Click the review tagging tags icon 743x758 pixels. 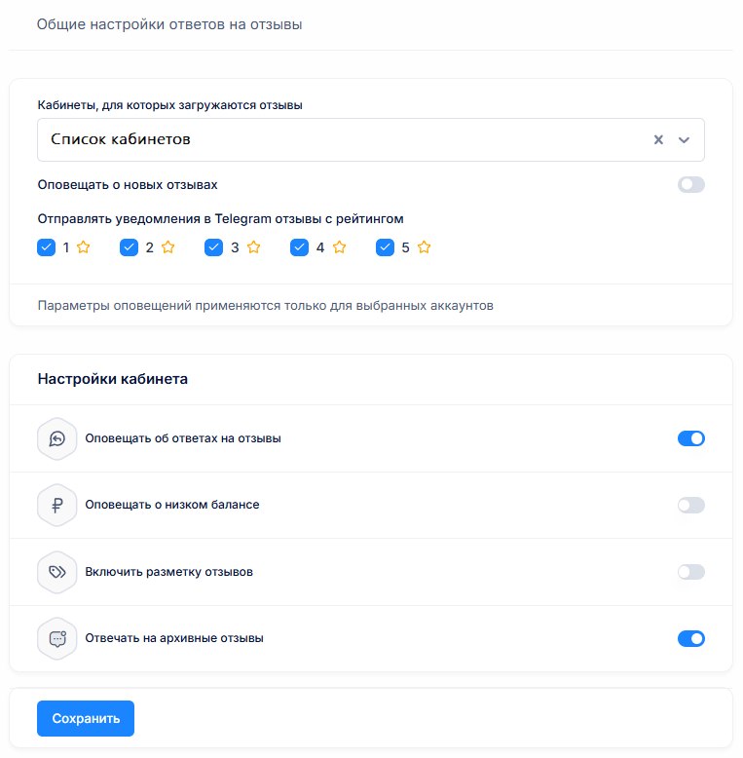[56, 572]
